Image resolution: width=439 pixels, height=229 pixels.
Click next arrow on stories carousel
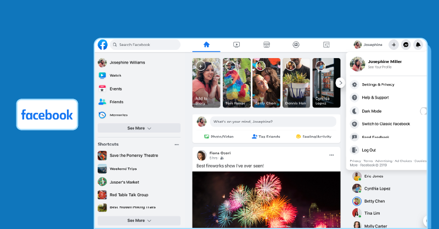click(340, 83)
